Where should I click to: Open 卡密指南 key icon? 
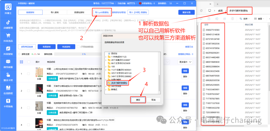point(8,101)
